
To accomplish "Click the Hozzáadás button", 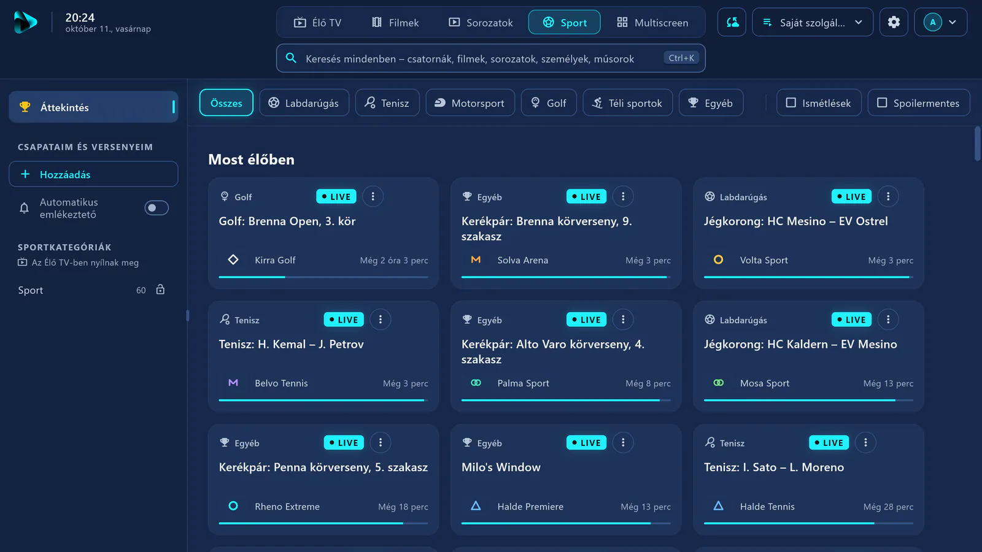I will point(93,174).
